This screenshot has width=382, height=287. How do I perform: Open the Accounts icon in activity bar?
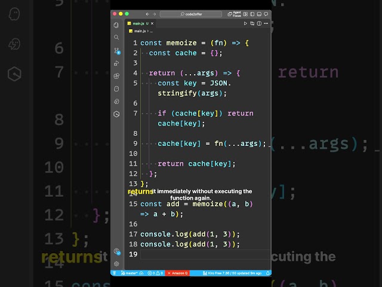point(117,252)
